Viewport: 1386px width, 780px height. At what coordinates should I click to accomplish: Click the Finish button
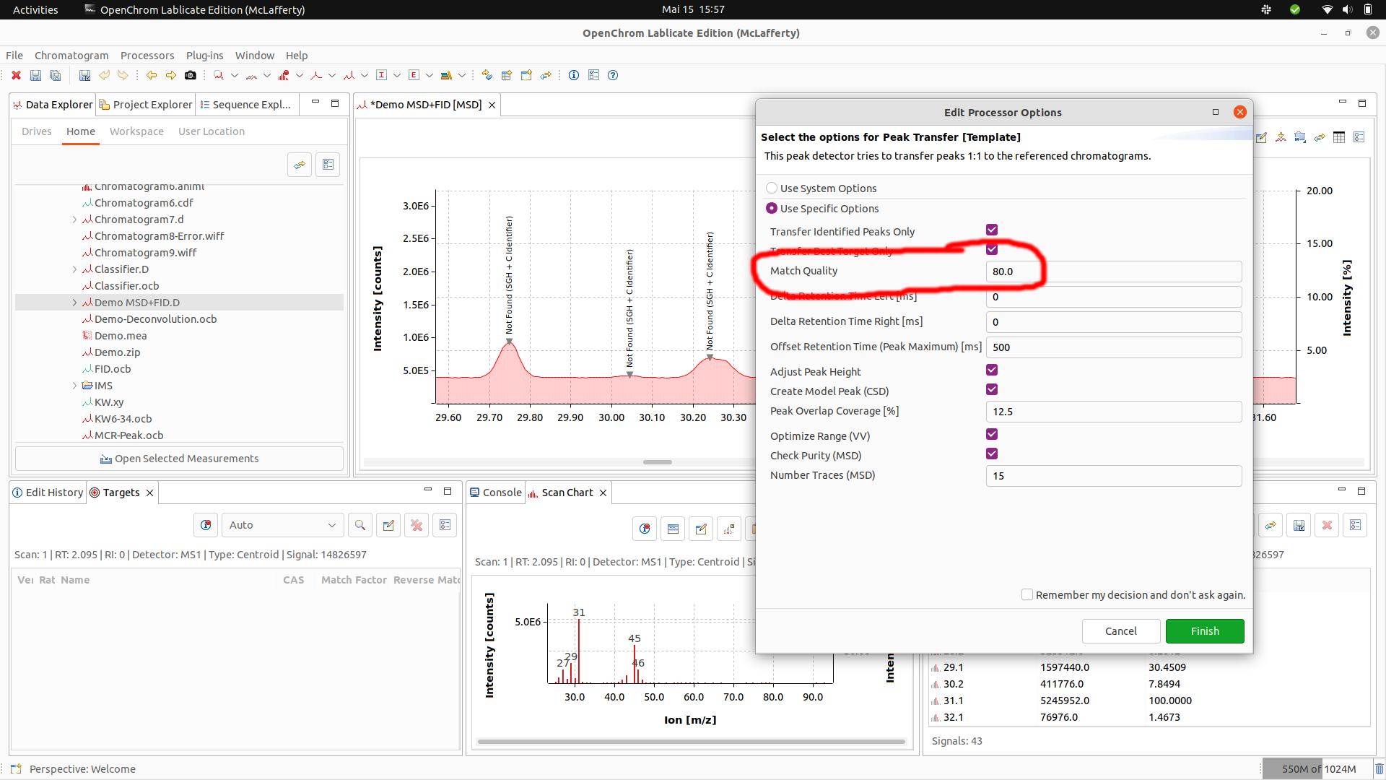tap(1204, 630)
